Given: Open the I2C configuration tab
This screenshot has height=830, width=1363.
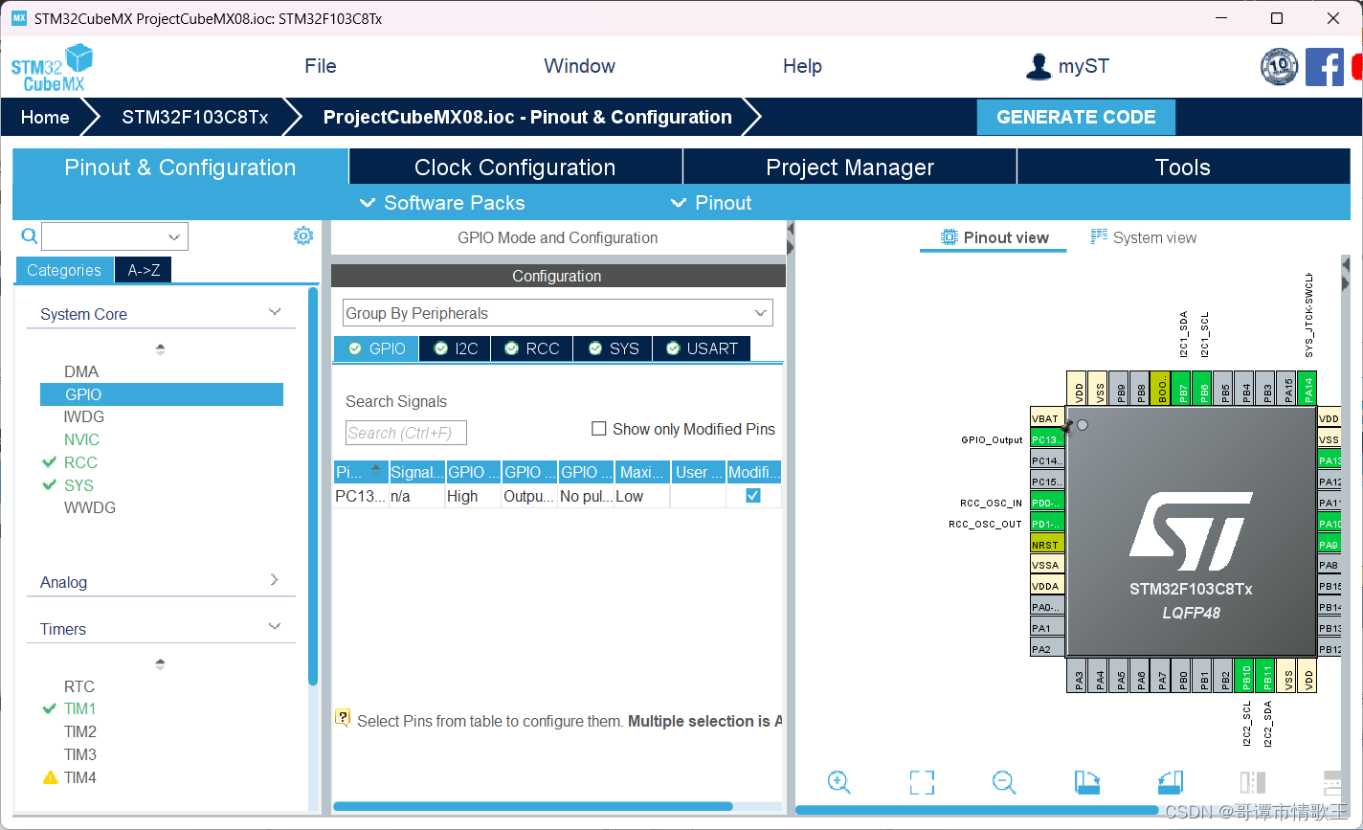Looking at the screenshot, I should pyautogui.click(x=456, y=348).
